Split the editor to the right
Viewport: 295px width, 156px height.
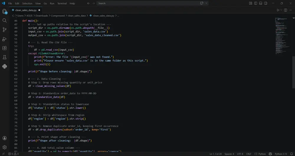point(286,10)
